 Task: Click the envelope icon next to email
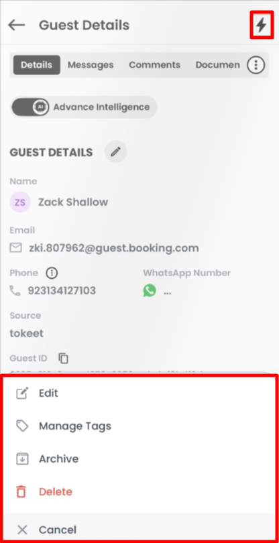coord(15,247)
